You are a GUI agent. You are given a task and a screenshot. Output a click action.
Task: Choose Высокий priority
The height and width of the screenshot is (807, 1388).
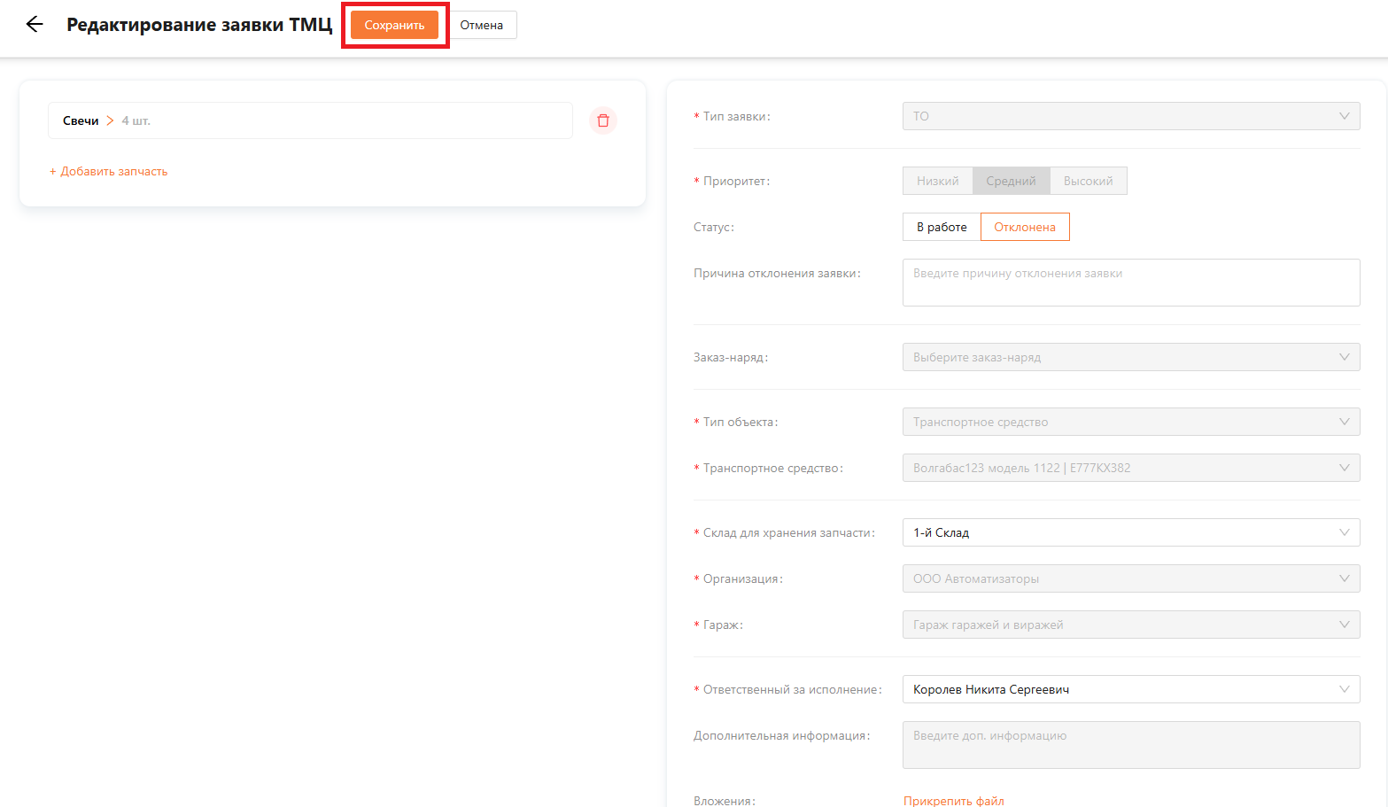(1088, 181)
